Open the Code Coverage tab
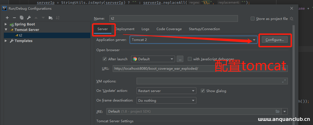Viewport: 313px width, 125px height. pyautogui.click(x=169, y=29)
